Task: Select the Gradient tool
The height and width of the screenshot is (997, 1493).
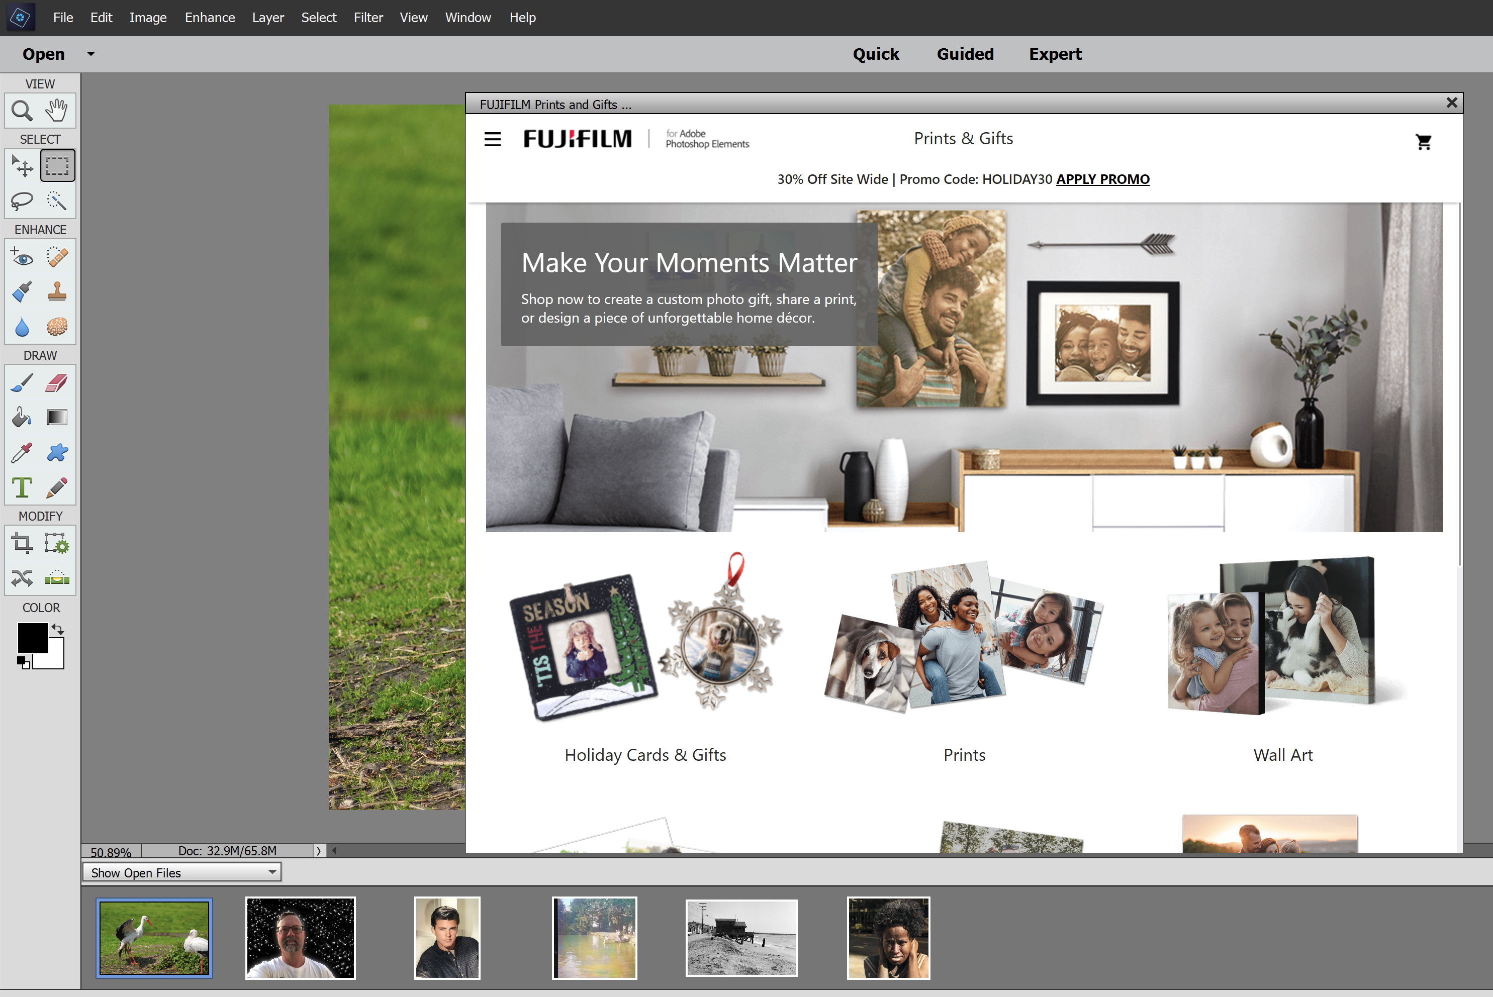Action: 57,418
